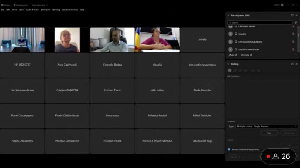Screen dimensions: 300x168
Task: Open the poll question Type dropdown
Action: [x=267, y=126]
